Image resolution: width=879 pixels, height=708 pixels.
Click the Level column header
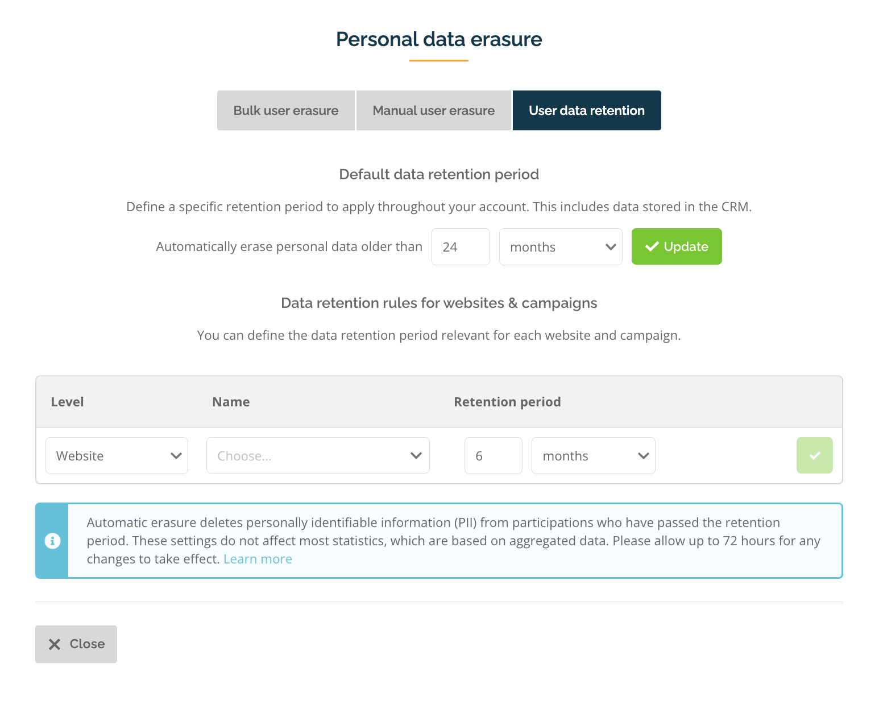(x=67, y=402)
